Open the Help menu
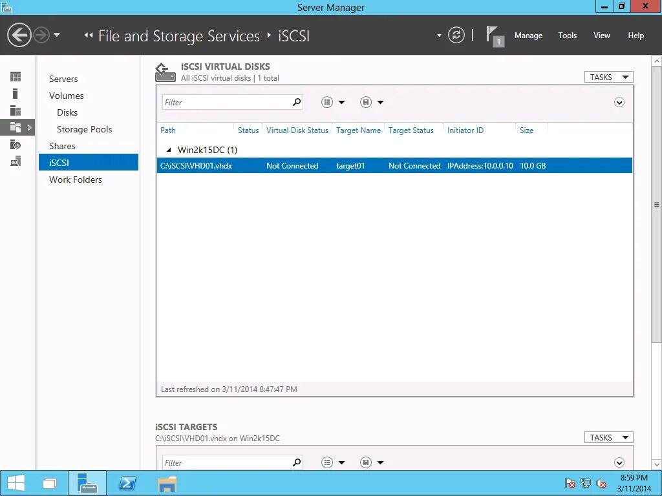Image resolution: width=662 pixels, height=496 pixels. coord(636,36)
